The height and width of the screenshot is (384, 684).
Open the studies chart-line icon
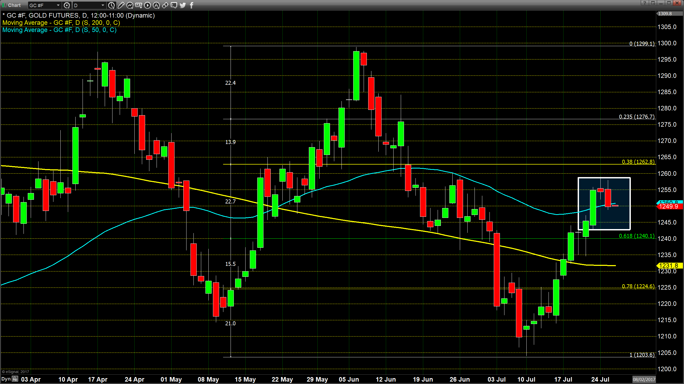[x=130, y=5]
